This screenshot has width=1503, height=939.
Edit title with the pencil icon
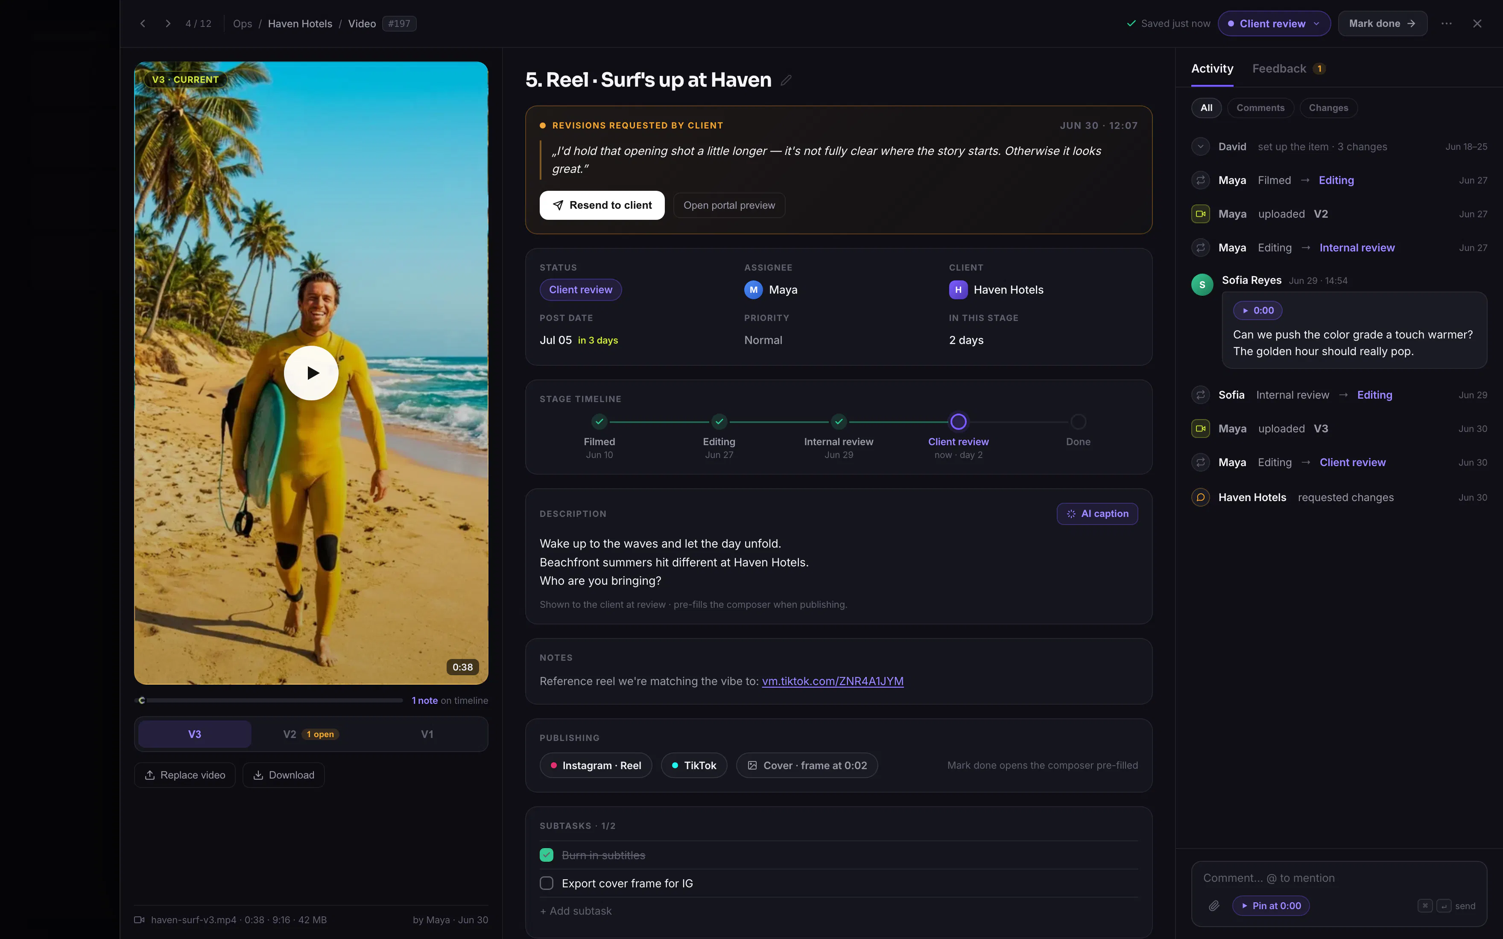tap(786, 80)
